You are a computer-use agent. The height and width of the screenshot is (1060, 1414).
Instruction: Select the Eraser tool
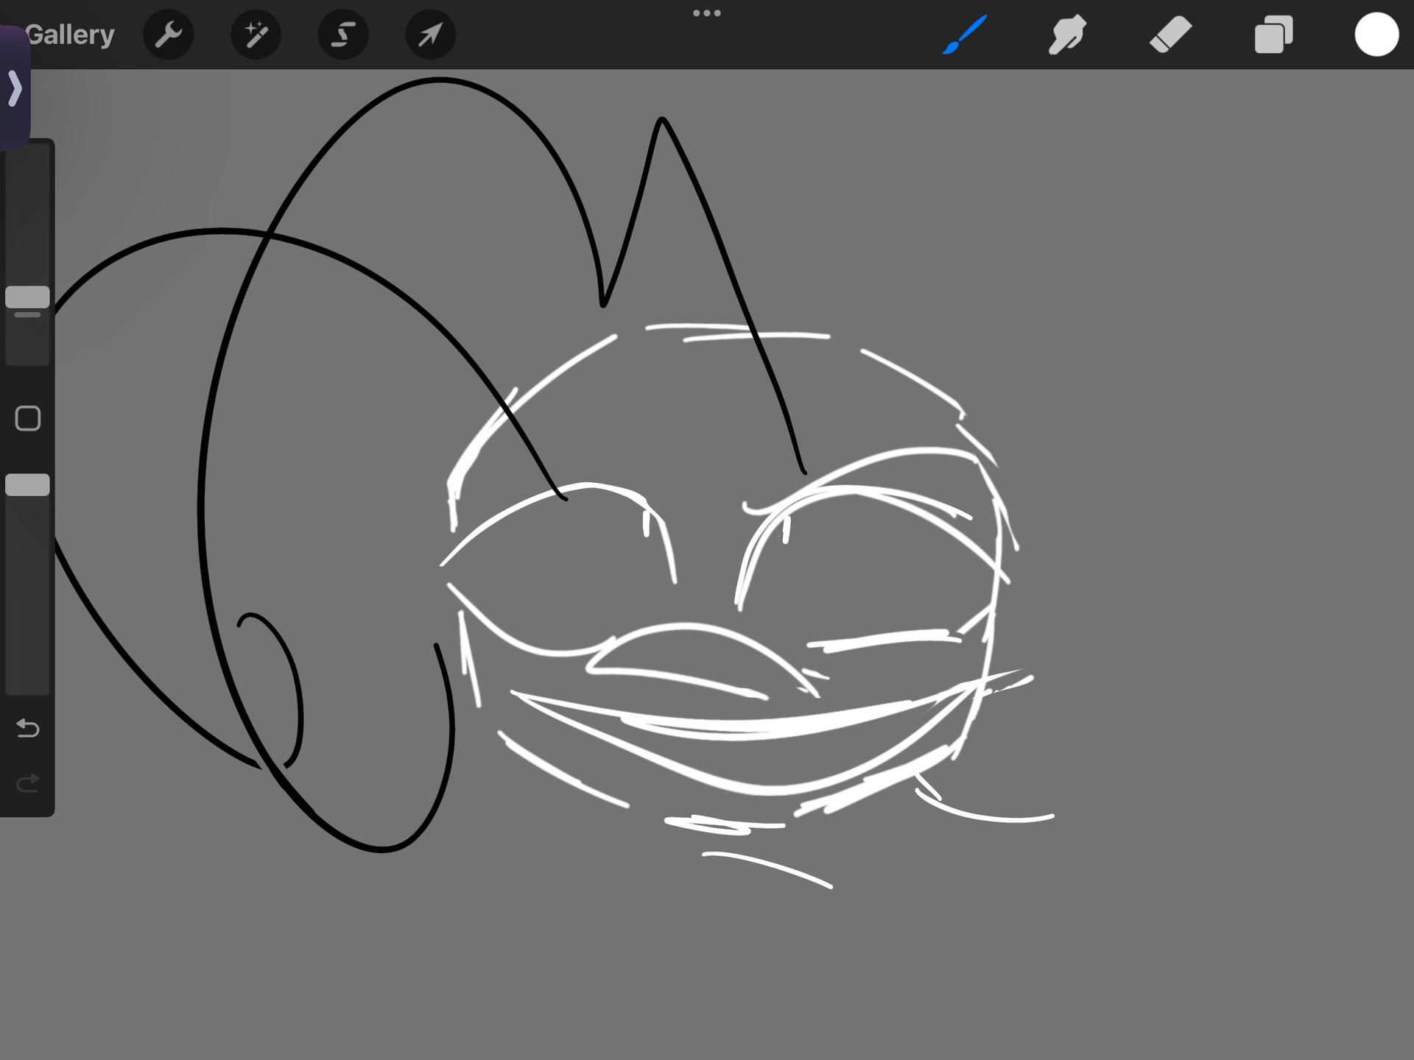click(1170, 35)
